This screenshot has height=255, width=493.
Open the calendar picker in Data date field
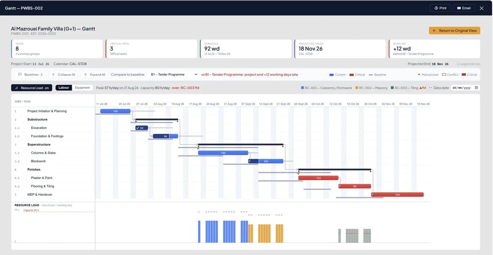pos(476,88)
